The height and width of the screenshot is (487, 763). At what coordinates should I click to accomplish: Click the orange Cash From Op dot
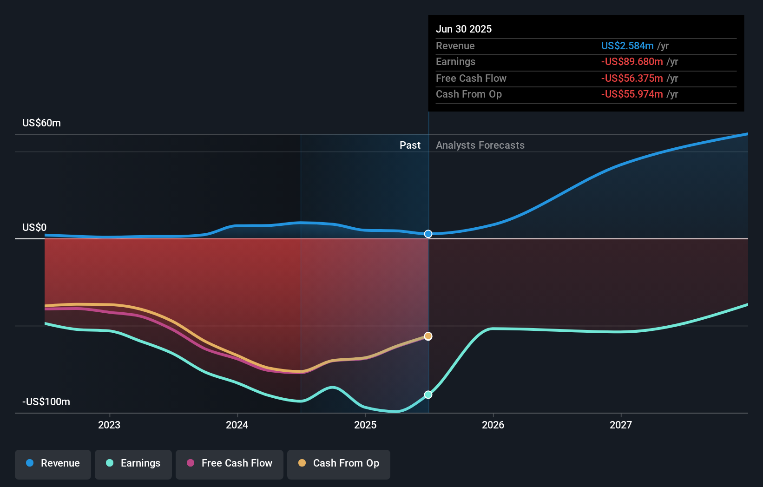coord(302,463)
